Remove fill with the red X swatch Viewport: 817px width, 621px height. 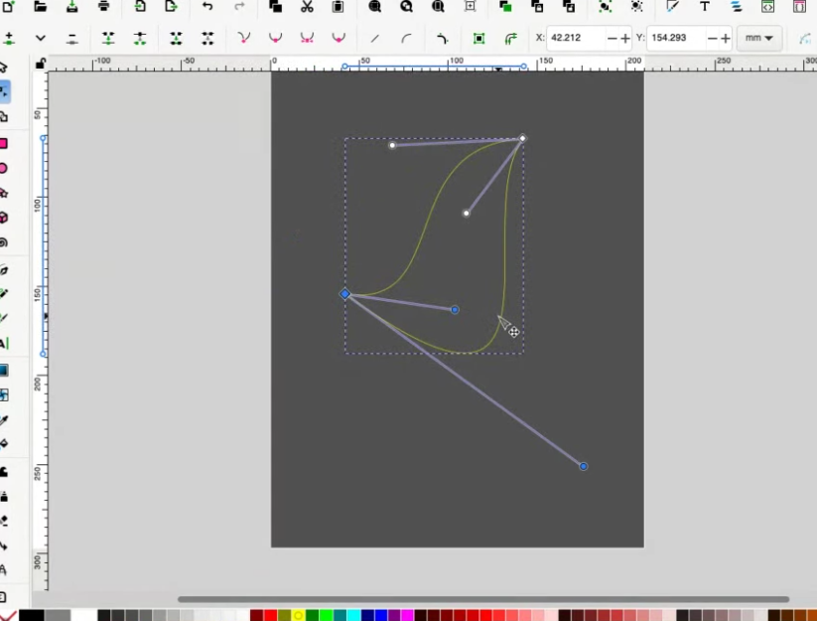[8, 616]
